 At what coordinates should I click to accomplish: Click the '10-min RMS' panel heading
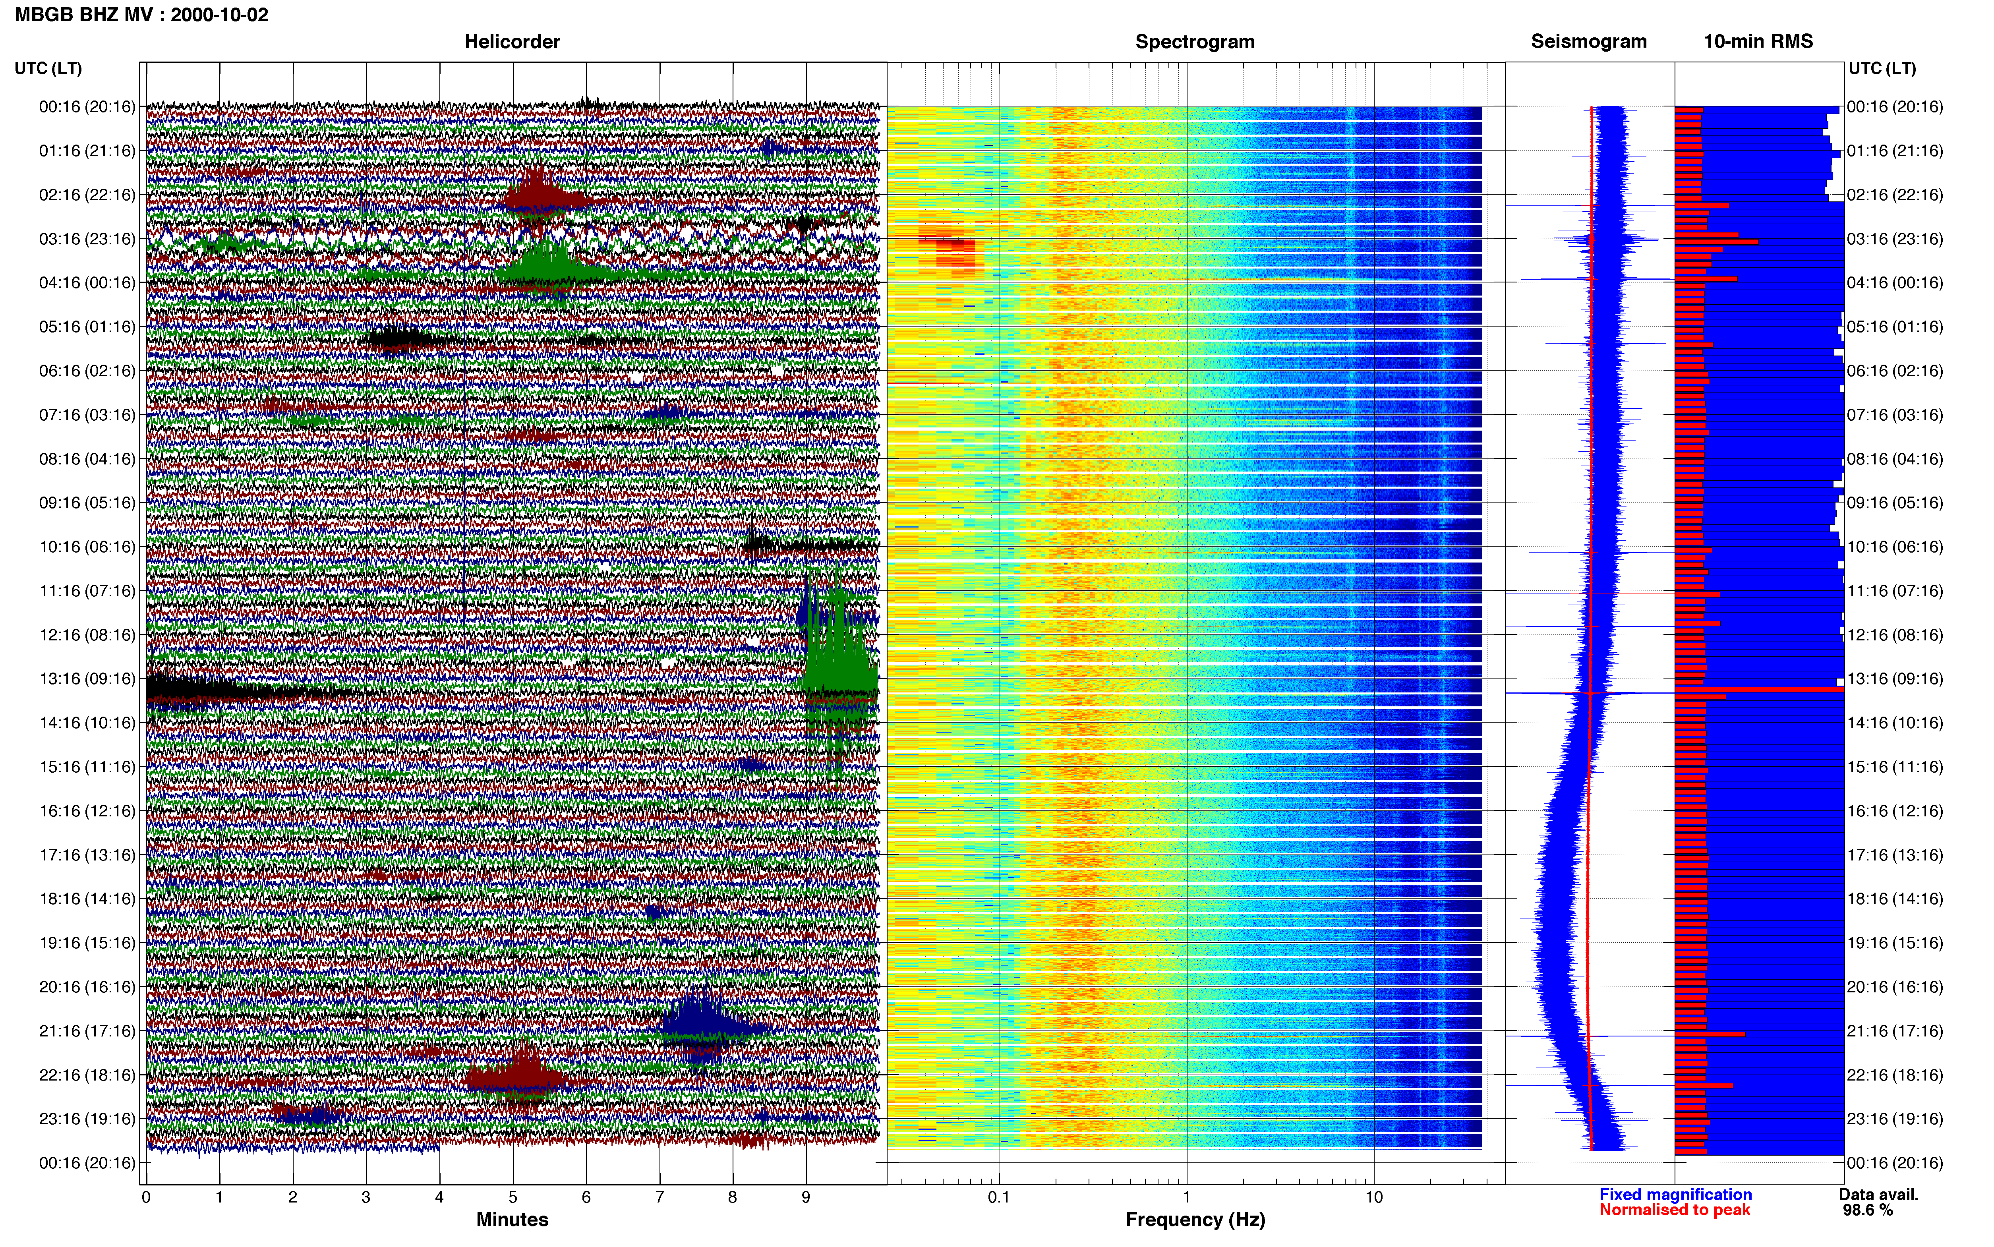(1758, 41)
